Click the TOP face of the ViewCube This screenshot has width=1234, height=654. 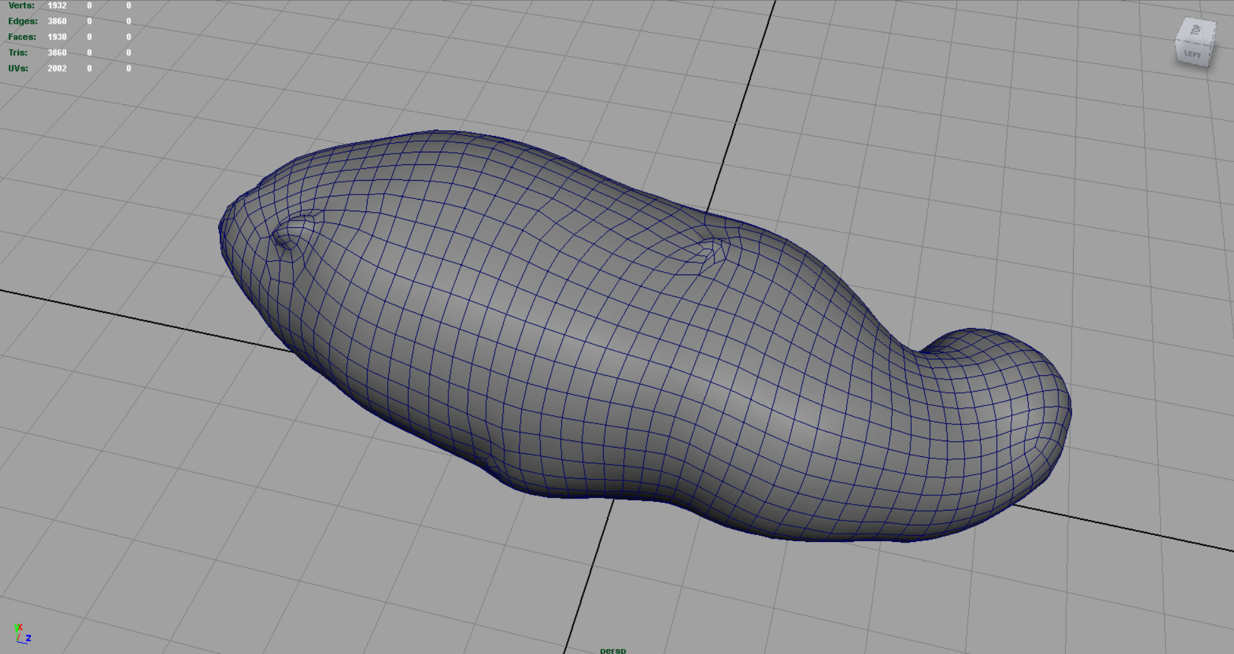(x=1196, y=30)
